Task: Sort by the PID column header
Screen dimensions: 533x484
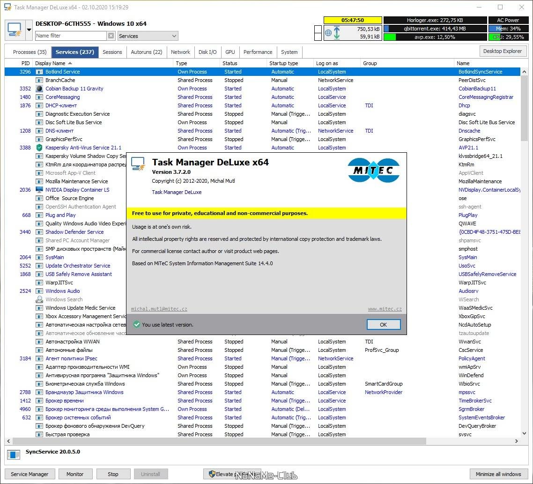Action: tap(19, 63)
